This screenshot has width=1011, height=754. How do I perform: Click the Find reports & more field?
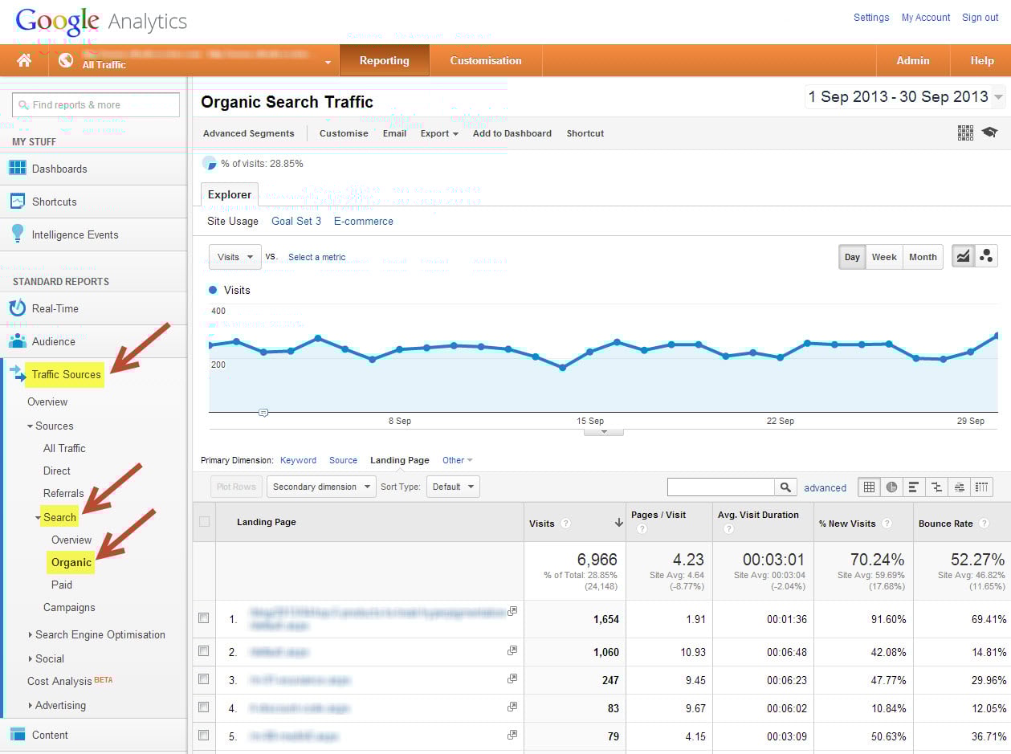pyautogui.click(x=96, y=104)
